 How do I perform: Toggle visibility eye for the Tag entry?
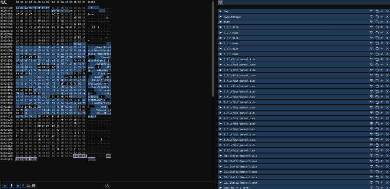(382, 12)
